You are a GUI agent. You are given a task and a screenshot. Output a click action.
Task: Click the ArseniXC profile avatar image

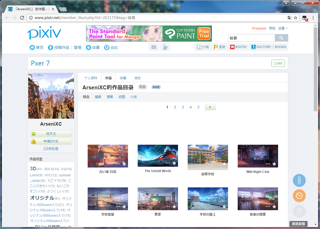(x=51, y=96)
